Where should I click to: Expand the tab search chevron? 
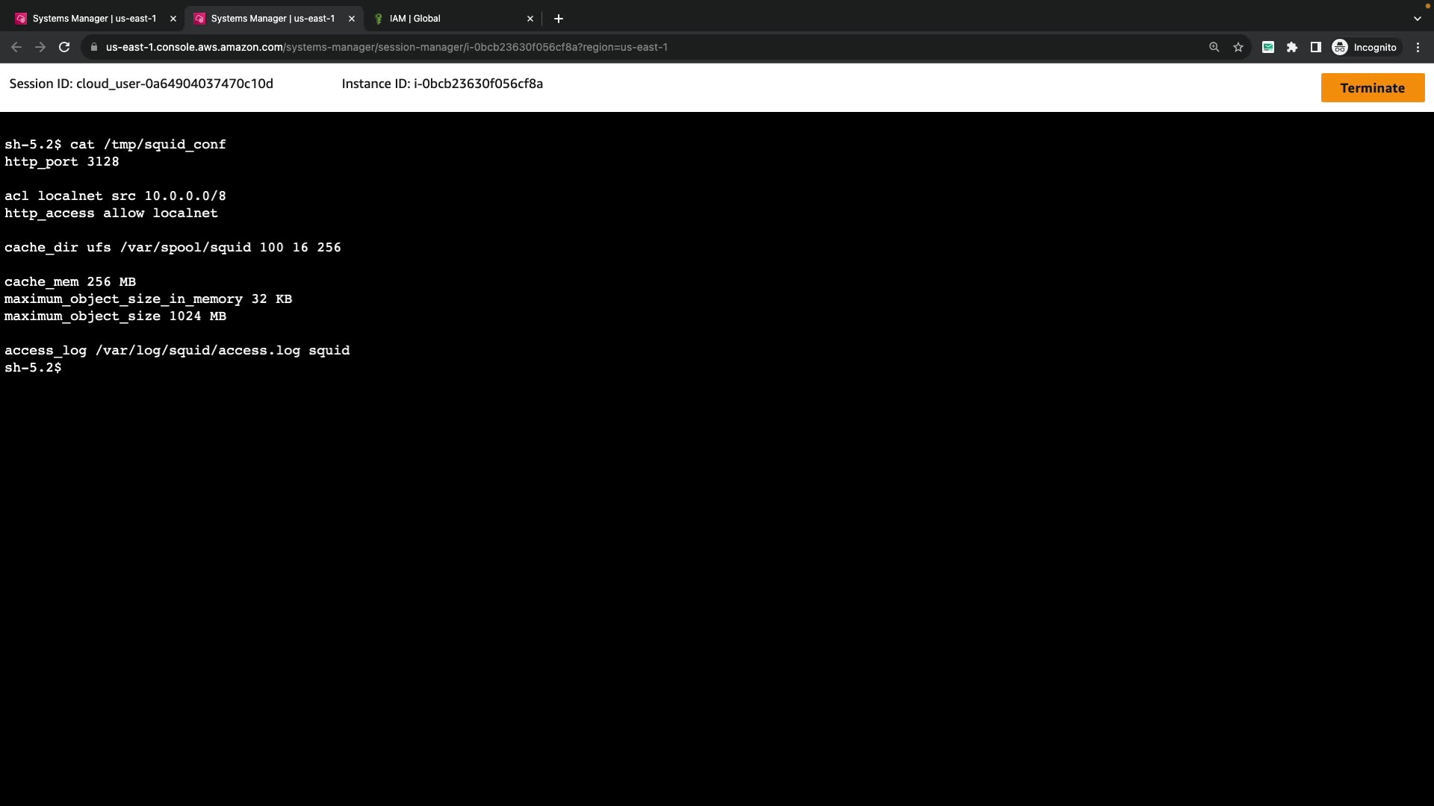coord(1418,19)
